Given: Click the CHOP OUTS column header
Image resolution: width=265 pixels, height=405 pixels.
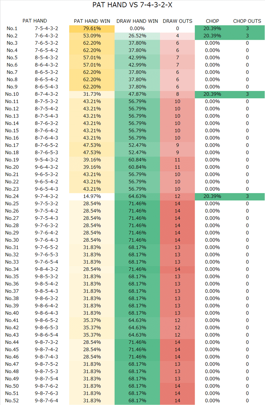Looking at the screenshot, I should coord(247,21).
